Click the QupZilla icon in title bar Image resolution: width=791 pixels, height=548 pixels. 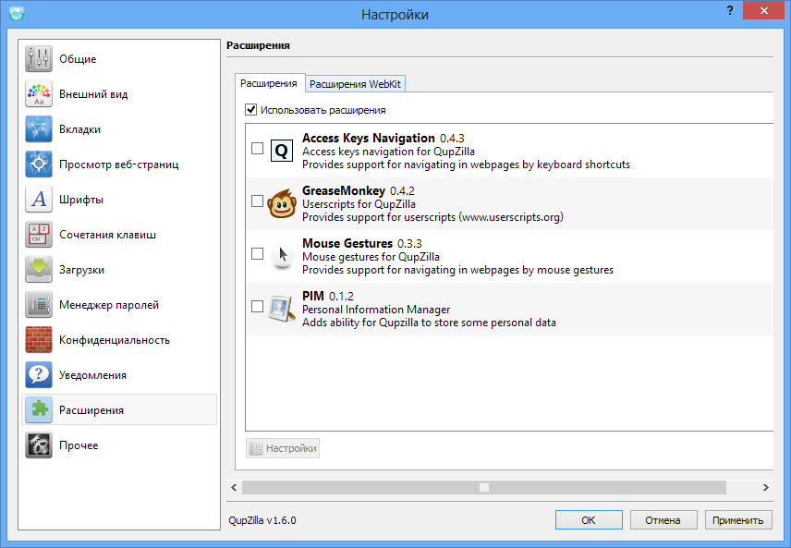click(x=17, y=13)
